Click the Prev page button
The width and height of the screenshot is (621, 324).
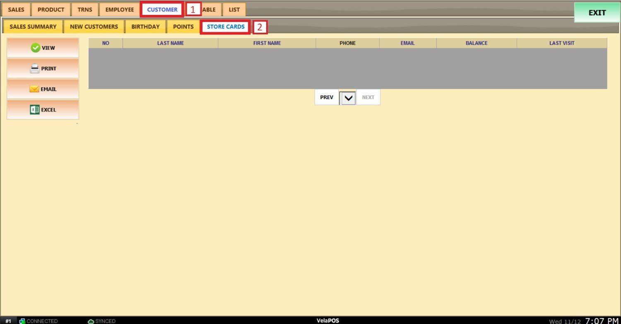(x=327, y=97)
